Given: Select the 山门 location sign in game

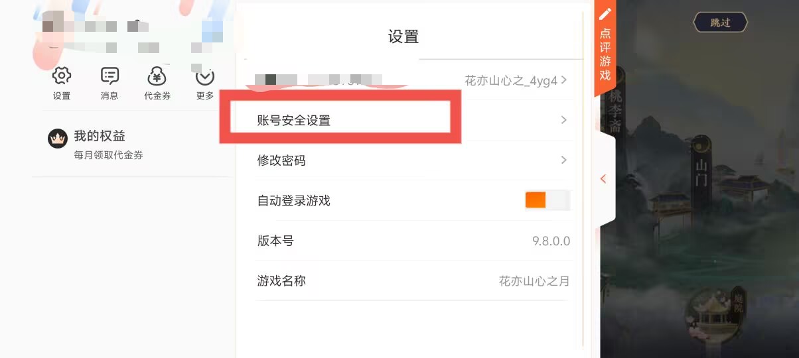Looking at the screenshot, I should click(x=701, y=172).
